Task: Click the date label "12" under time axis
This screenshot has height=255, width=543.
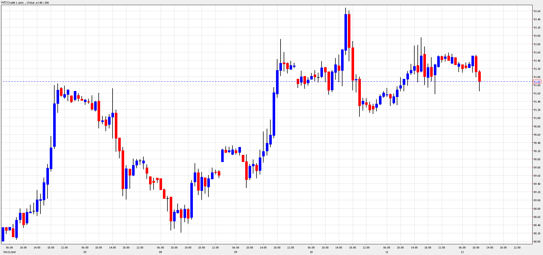Action: point(462,252)
